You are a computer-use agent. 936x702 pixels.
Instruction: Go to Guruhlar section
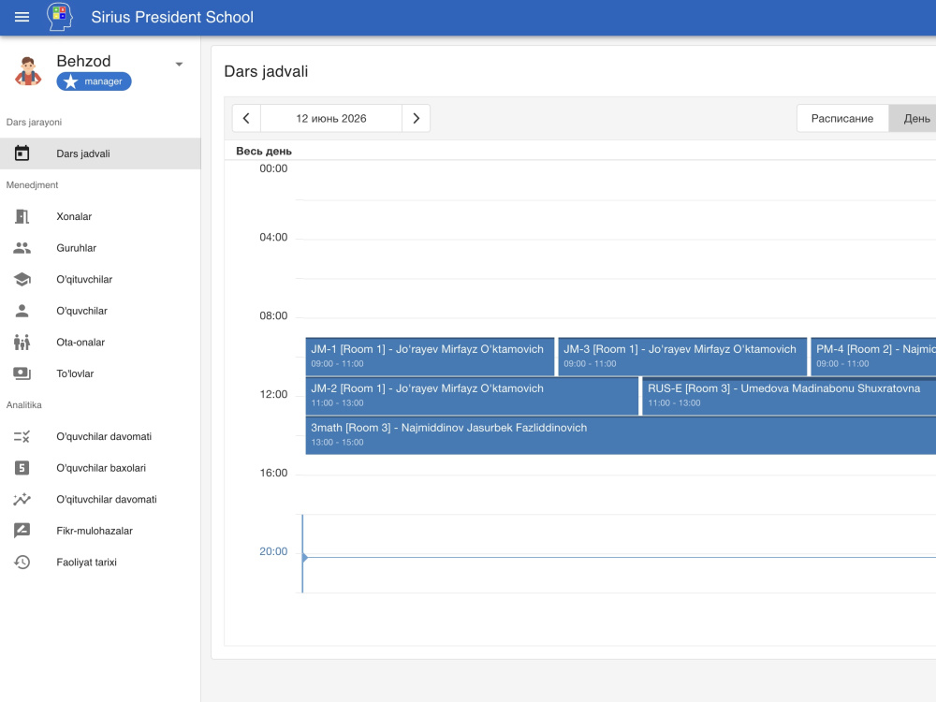(100, 248)
